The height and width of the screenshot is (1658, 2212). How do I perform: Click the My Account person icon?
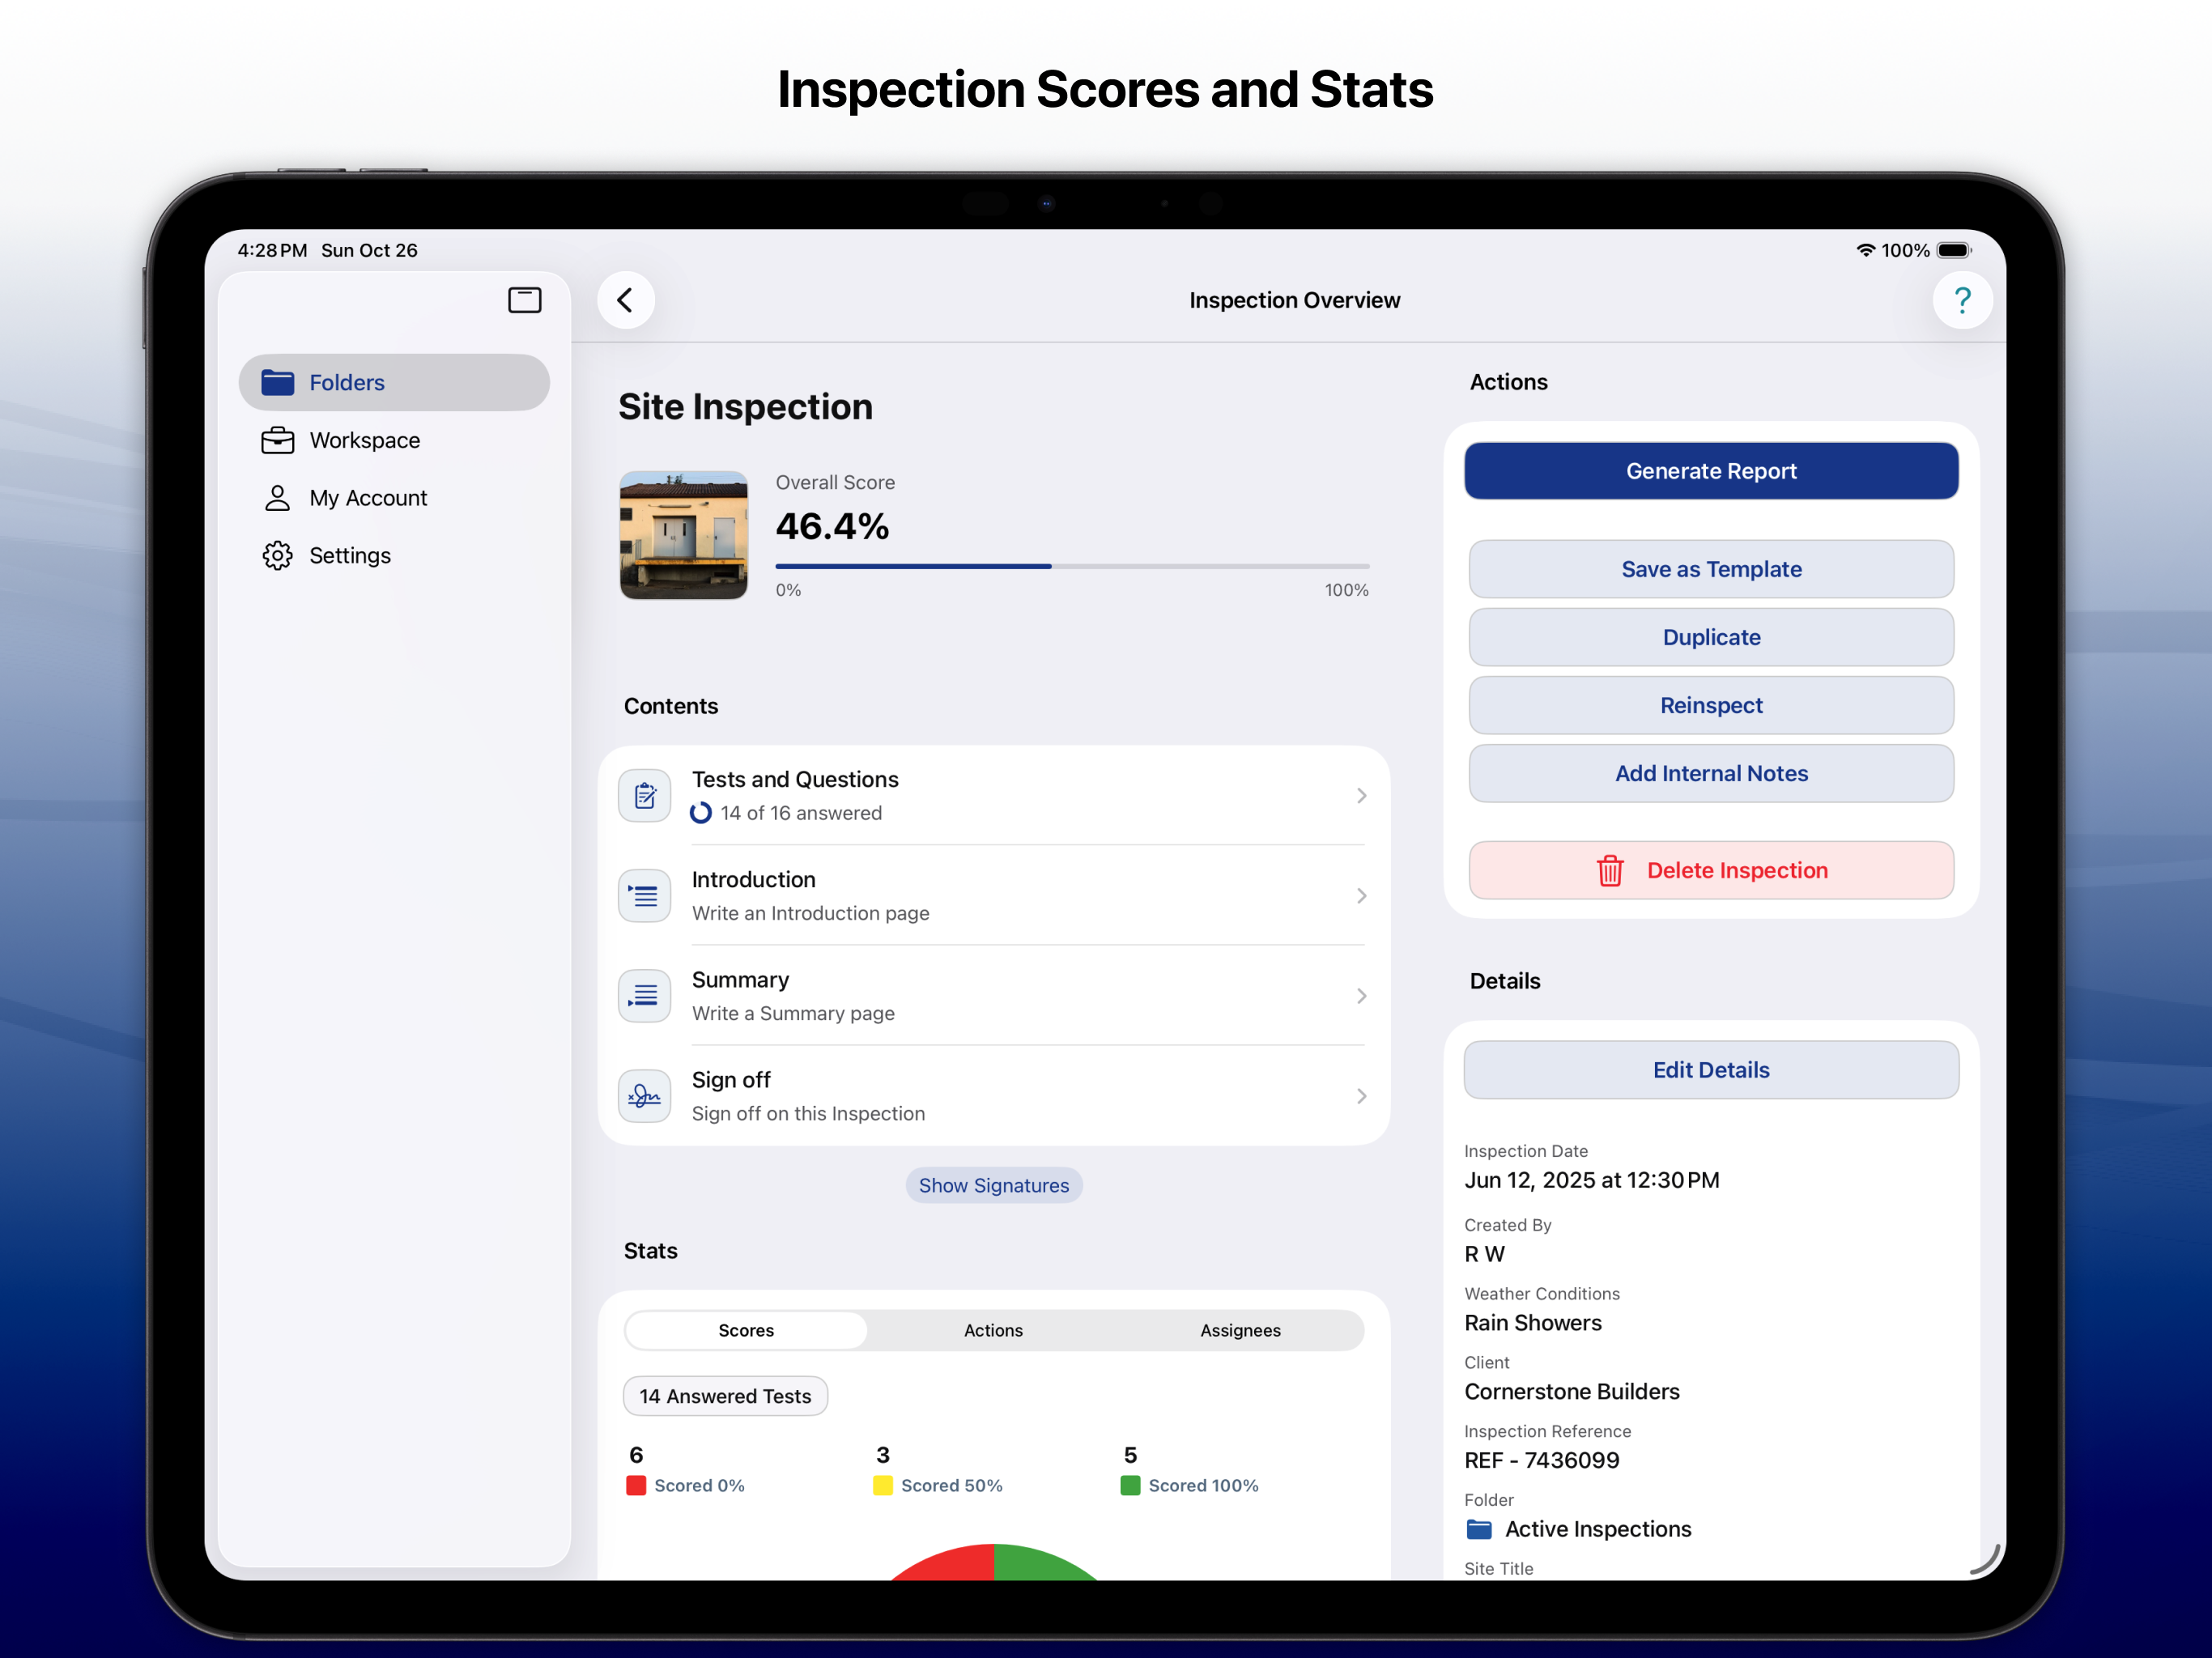(277, 498)
